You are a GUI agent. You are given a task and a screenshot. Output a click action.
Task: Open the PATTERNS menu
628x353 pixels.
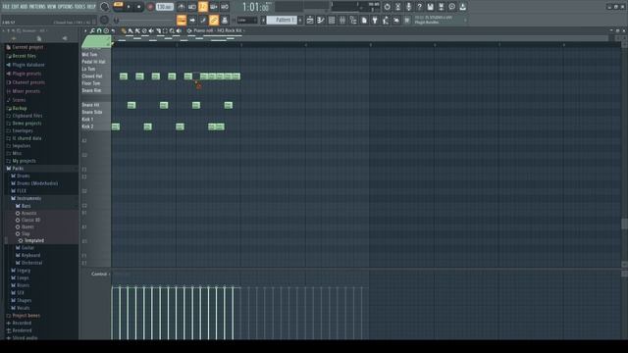37,7
